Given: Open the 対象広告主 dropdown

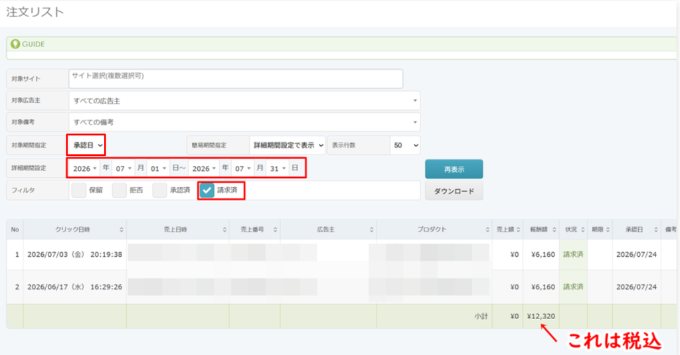Looking at the screenshot, I should click(244, 101).
